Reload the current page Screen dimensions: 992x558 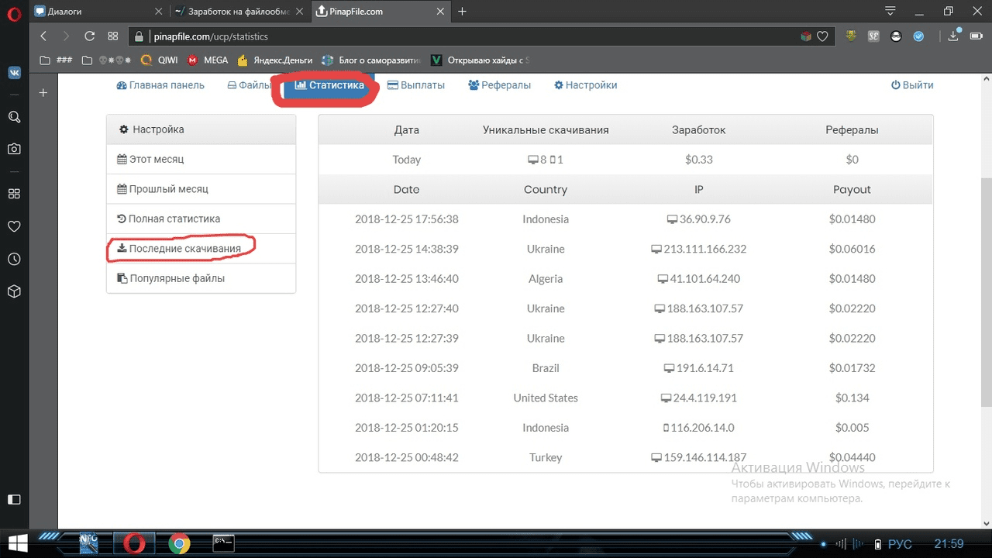pyautogui.click(x=90, y=36)
